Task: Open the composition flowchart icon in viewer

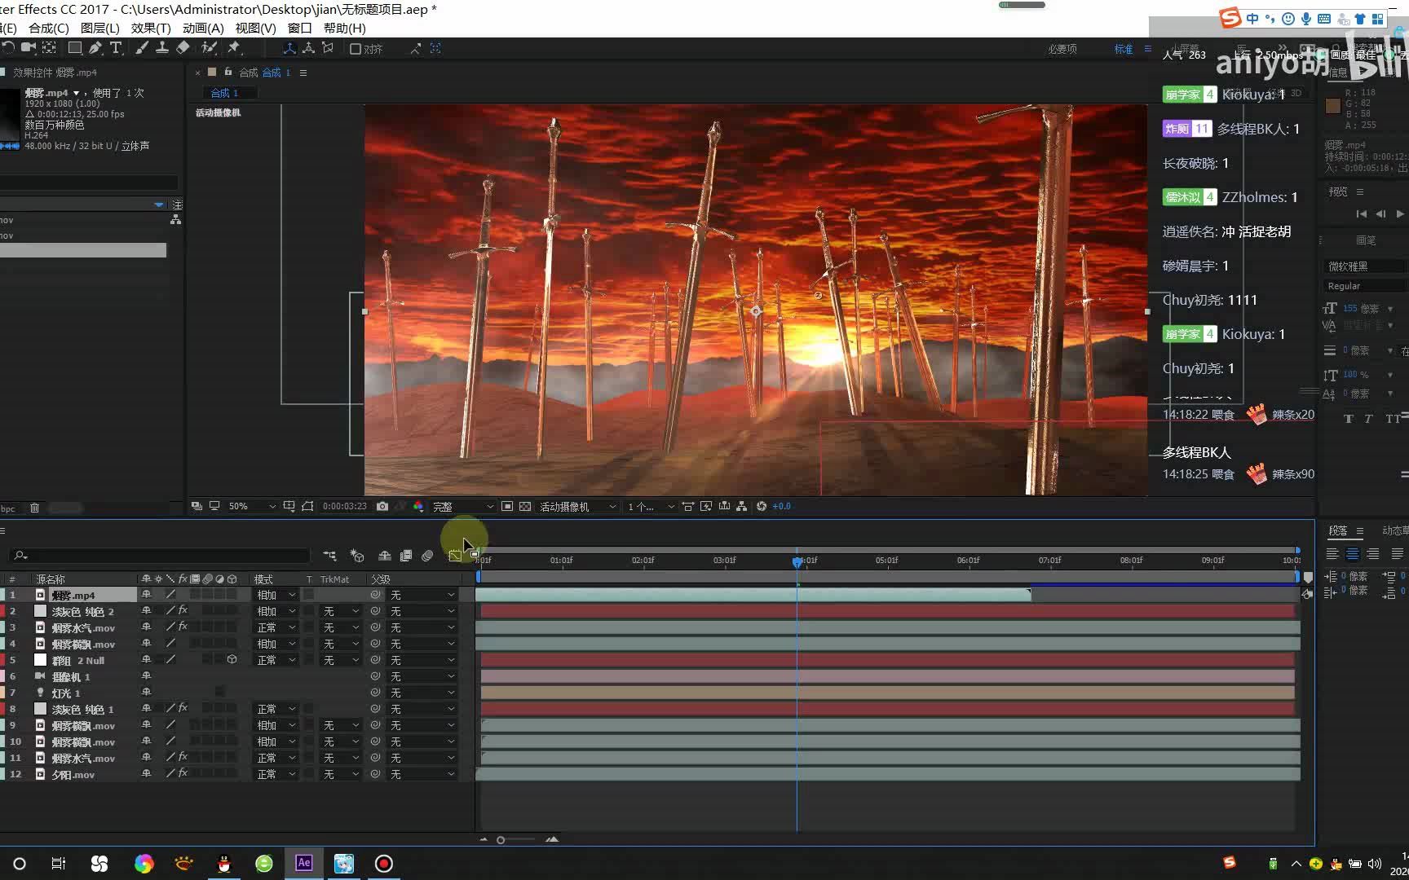Action: pyautogui.click(x=741, y=506)
